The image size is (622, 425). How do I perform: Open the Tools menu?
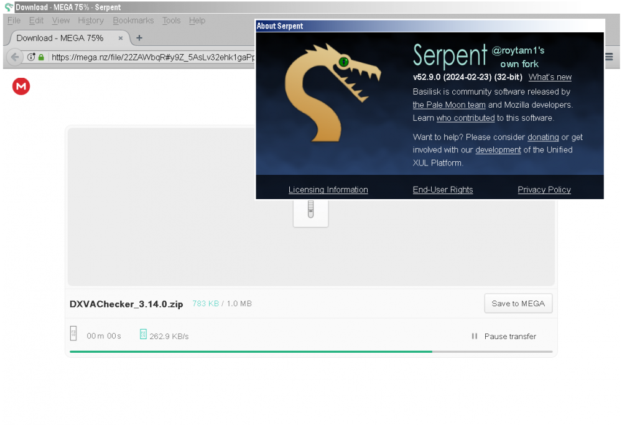pos(172,21)
